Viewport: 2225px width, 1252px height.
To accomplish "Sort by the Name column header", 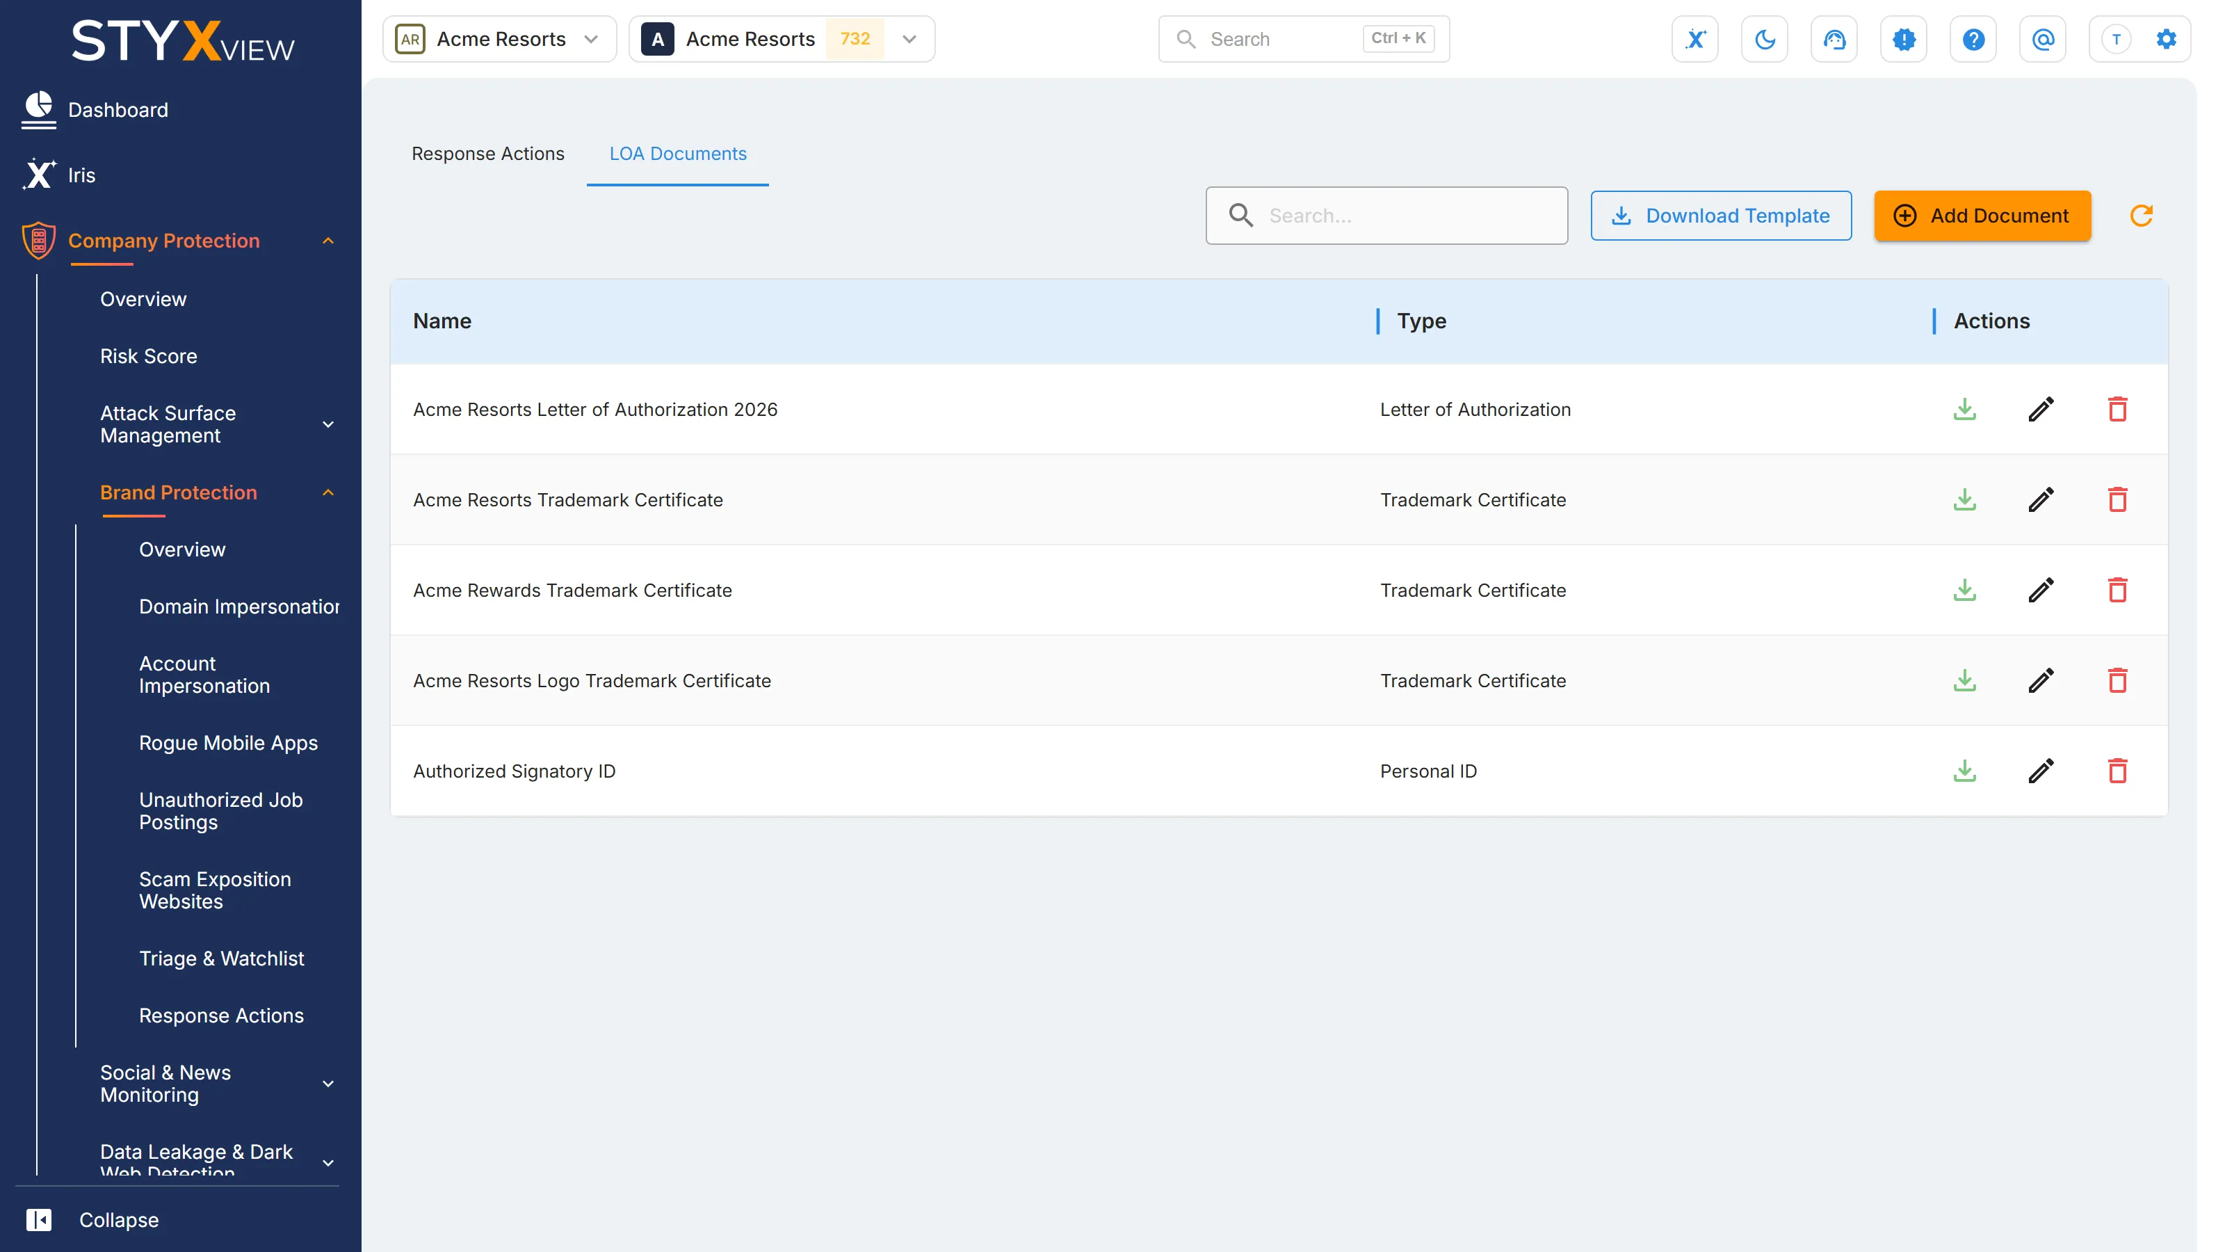I will click(x=442, y=321).
